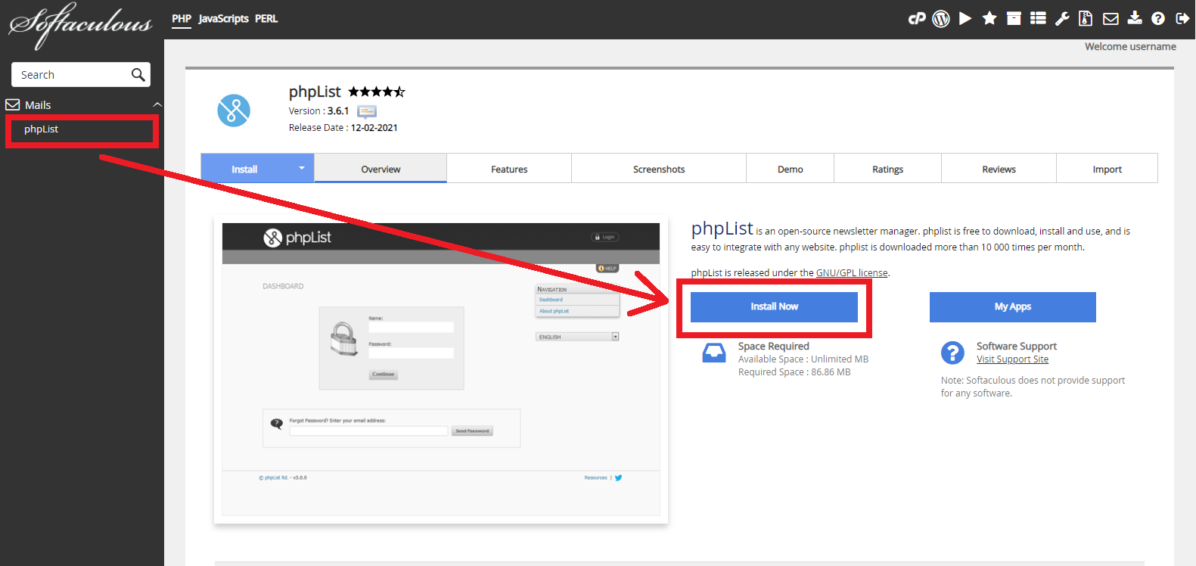Image resolution: width=1196 pixels, height=566 pixels.
Task: Switch to the Reviews tab
Action: click(x=999, y=169)
